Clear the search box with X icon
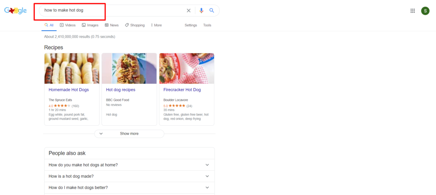This screenshot has width=436, height=195. [189, 11]
